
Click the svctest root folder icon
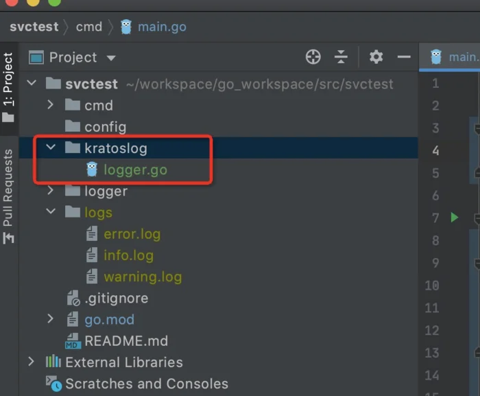point(53,83)
